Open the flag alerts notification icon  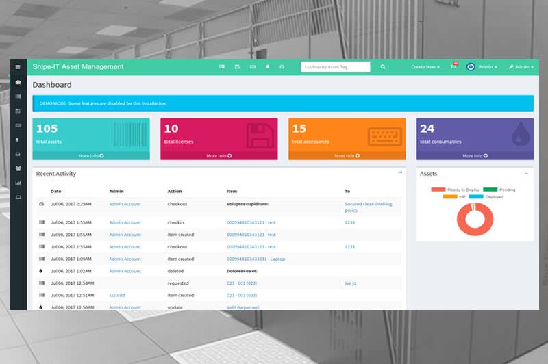[453, 67]
